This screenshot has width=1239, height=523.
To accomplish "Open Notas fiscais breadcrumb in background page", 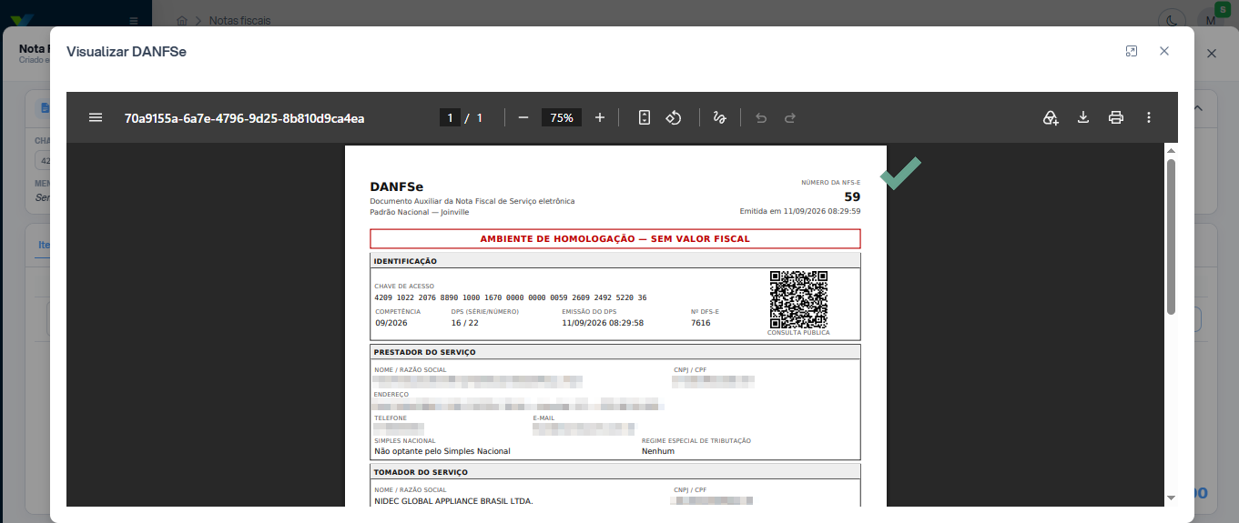I will 239,20.
